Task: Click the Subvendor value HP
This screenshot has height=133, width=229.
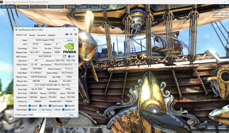Action: point(36,60)
